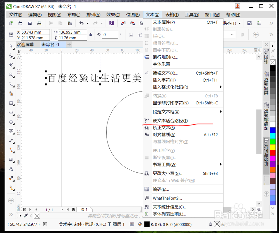
Task: Click the Import icon in toolbar
Action: point(123,23)
